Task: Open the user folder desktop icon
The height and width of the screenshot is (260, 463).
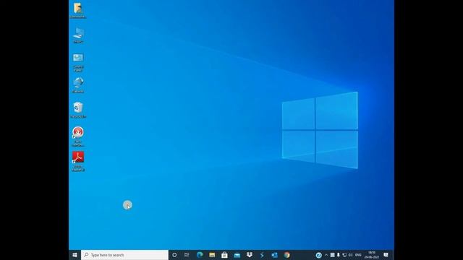Action: [78, 10]
